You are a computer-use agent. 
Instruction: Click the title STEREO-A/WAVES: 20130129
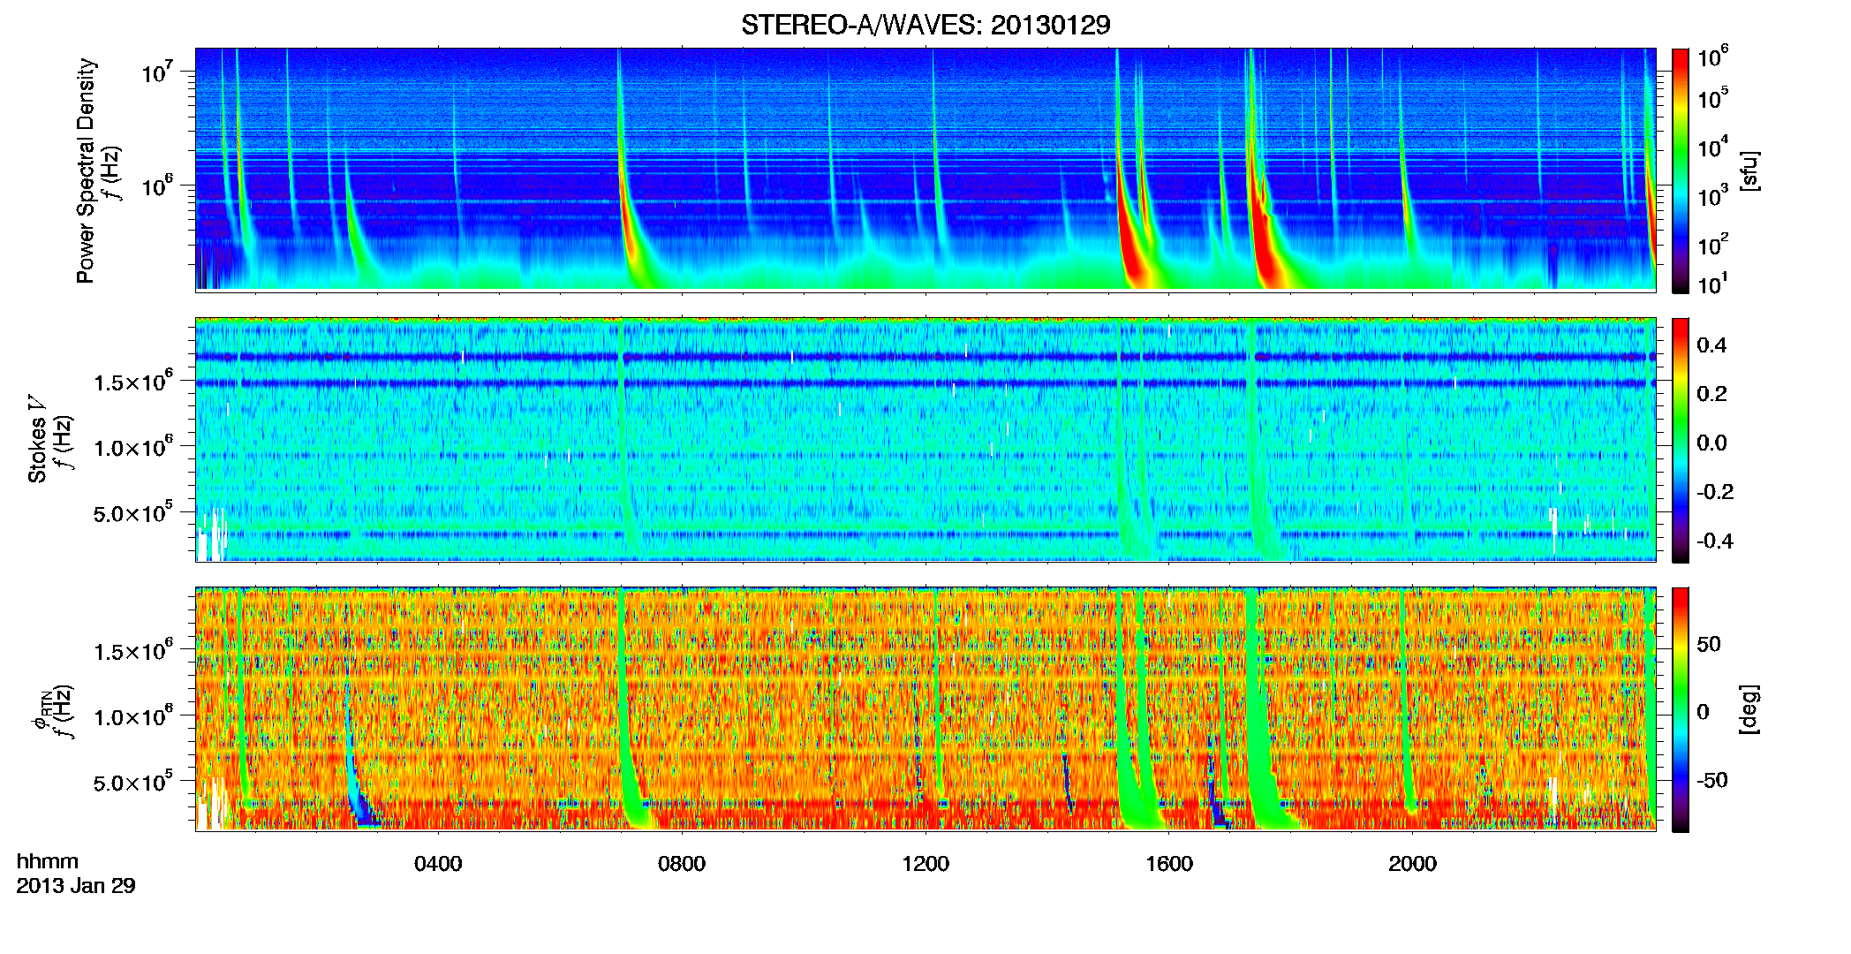(925, 25)
